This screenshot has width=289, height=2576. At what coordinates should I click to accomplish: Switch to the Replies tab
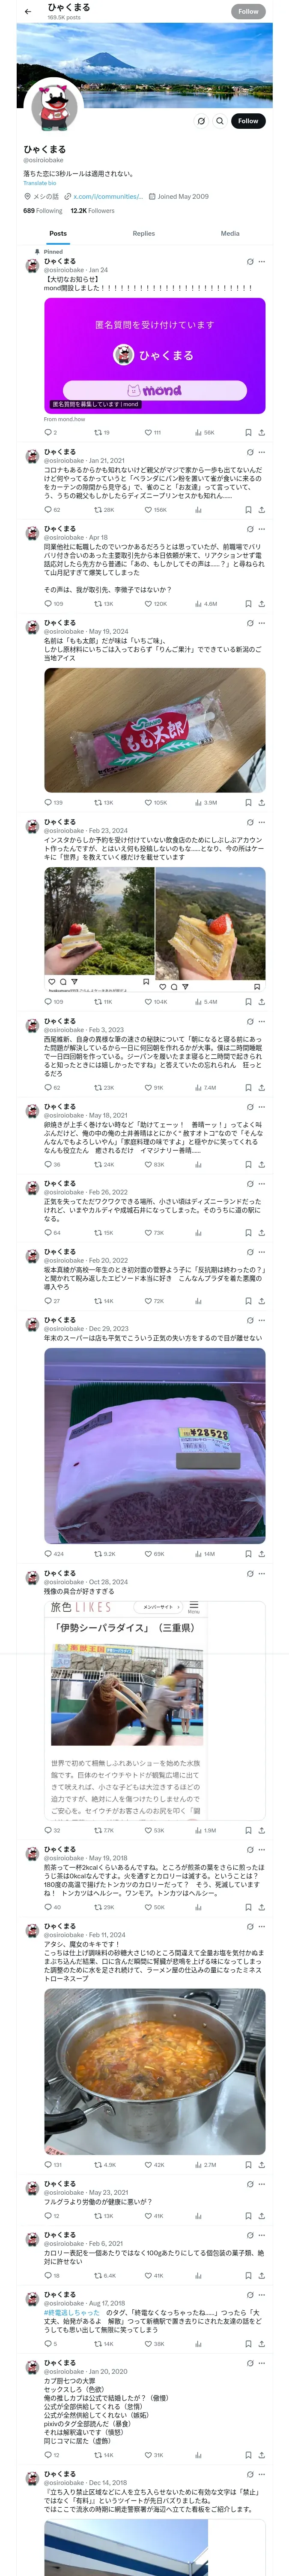pos(143,233)
